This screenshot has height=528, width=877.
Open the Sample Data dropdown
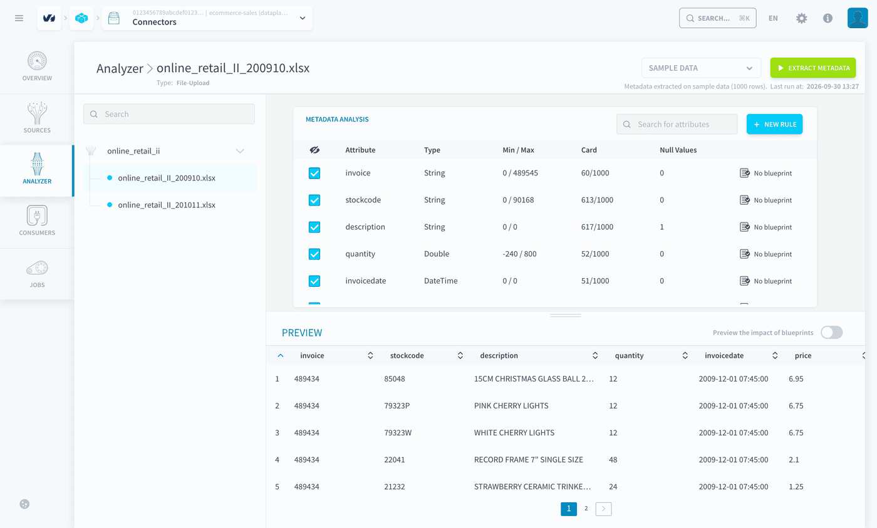coord(701,68)
